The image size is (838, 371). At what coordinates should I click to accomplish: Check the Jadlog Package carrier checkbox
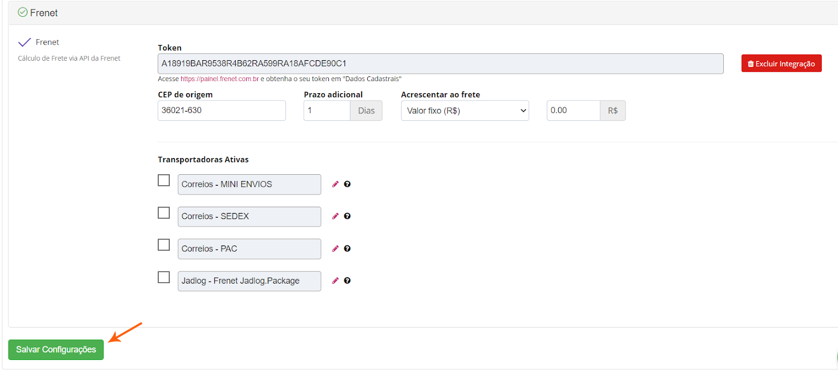click(x=164, y=277)
